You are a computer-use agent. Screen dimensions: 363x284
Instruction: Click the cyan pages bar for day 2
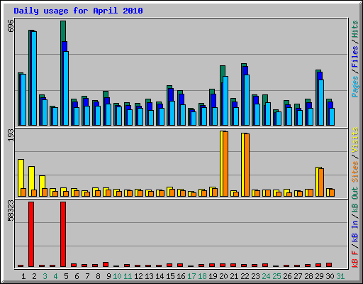tap(34, 78)
